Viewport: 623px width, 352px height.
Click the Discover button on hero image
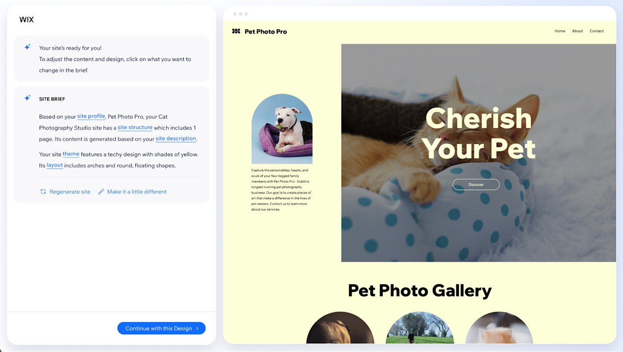pyautogui.click(x=476, y=185)
